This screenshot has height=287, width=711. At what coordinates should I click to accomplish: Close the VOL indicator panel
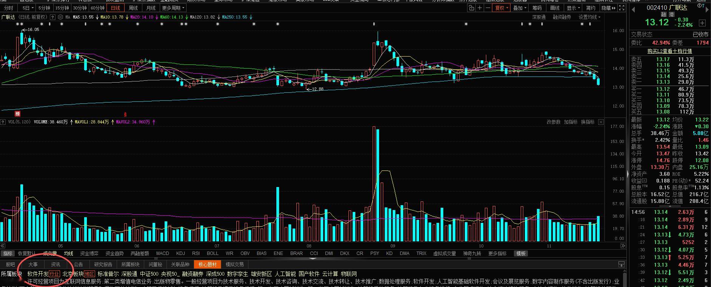coord(601,122)
